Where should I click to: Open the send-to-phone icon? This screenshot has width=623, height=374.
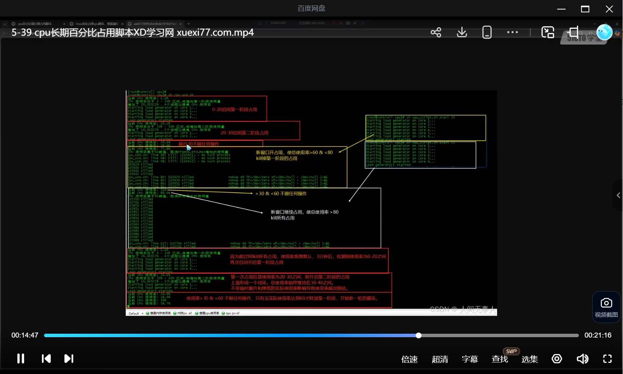[487, 33]
